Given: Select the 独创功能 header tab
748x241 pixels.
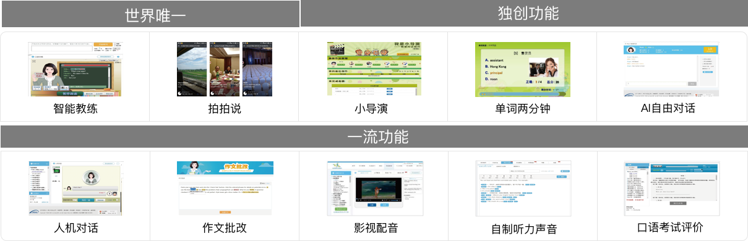Looking at the screenshot, I should pos(524,14).
